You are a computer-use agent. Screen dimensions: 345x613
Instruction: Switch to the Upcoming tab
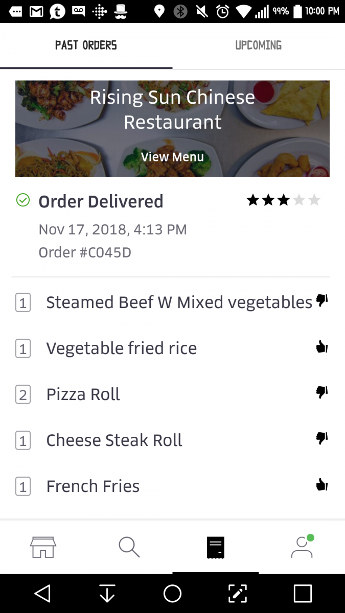259,45
